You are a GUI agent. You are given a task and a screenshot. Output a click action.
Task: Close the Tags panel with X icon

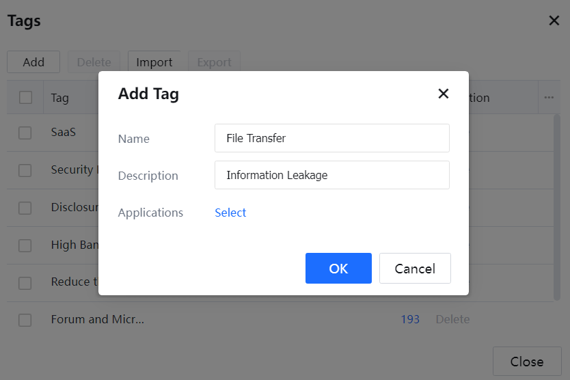click(554, 21)
